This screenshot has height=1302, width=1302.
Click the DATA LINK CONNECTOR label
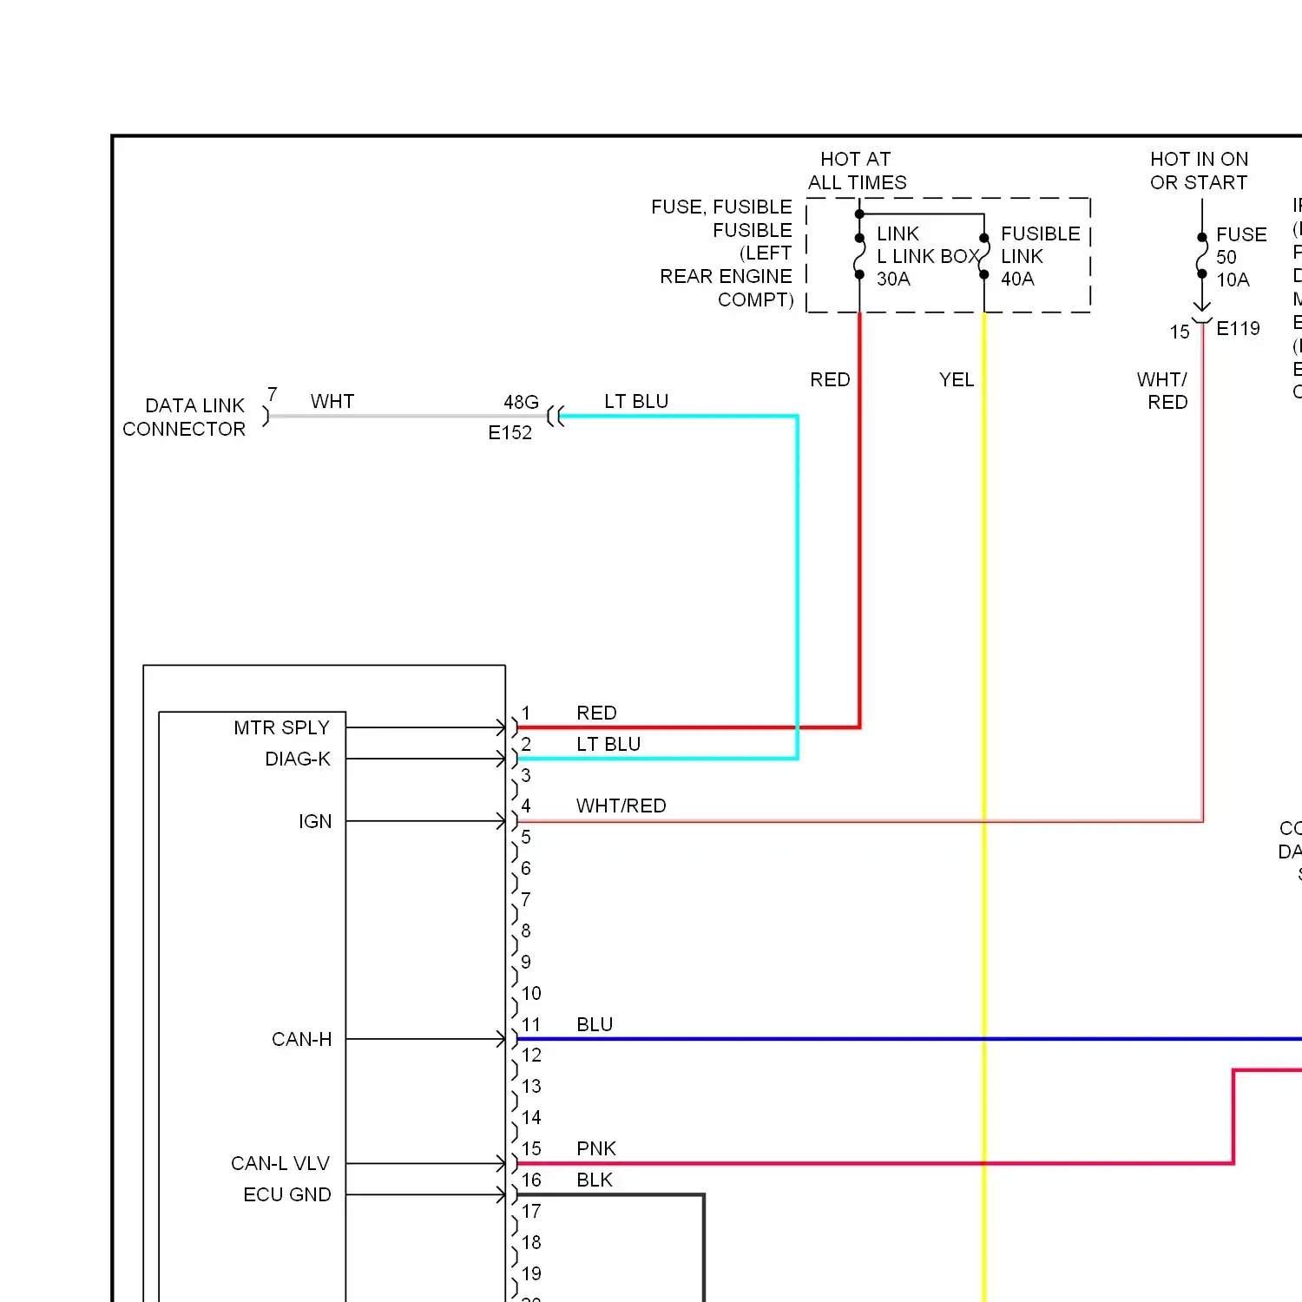184,418
